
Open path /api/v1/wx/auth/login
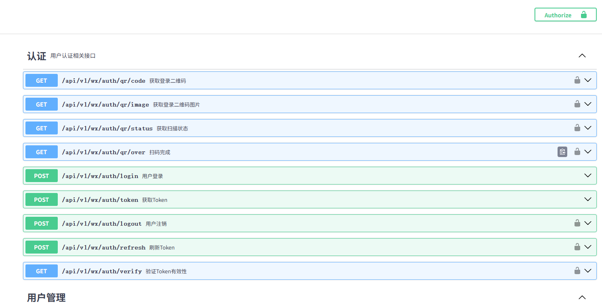pos(100,176)
